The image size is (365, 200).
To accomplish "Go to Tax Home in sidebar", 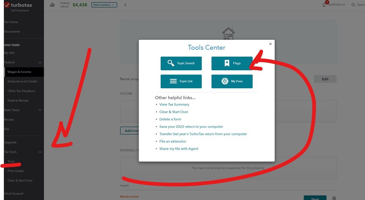I will 11,22.
